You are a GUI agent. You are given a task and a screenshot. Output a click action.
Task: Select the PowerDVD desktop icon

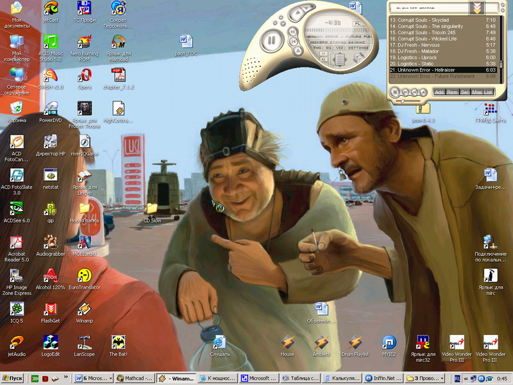(x=51, y=112)
